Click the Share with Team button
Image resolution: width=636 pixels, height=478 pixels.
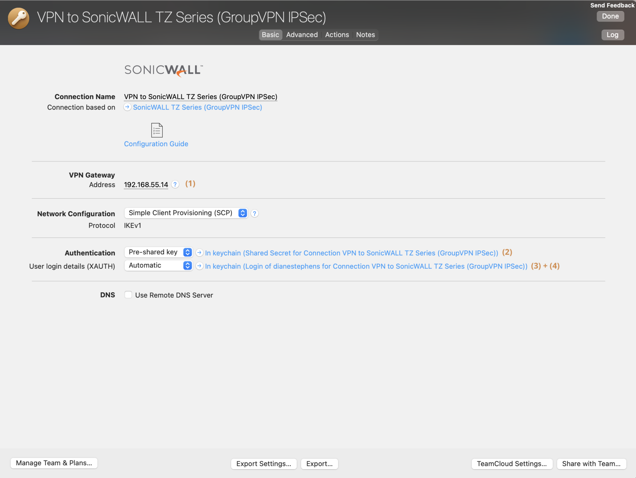pyautogui.click(x=591, y=463)
